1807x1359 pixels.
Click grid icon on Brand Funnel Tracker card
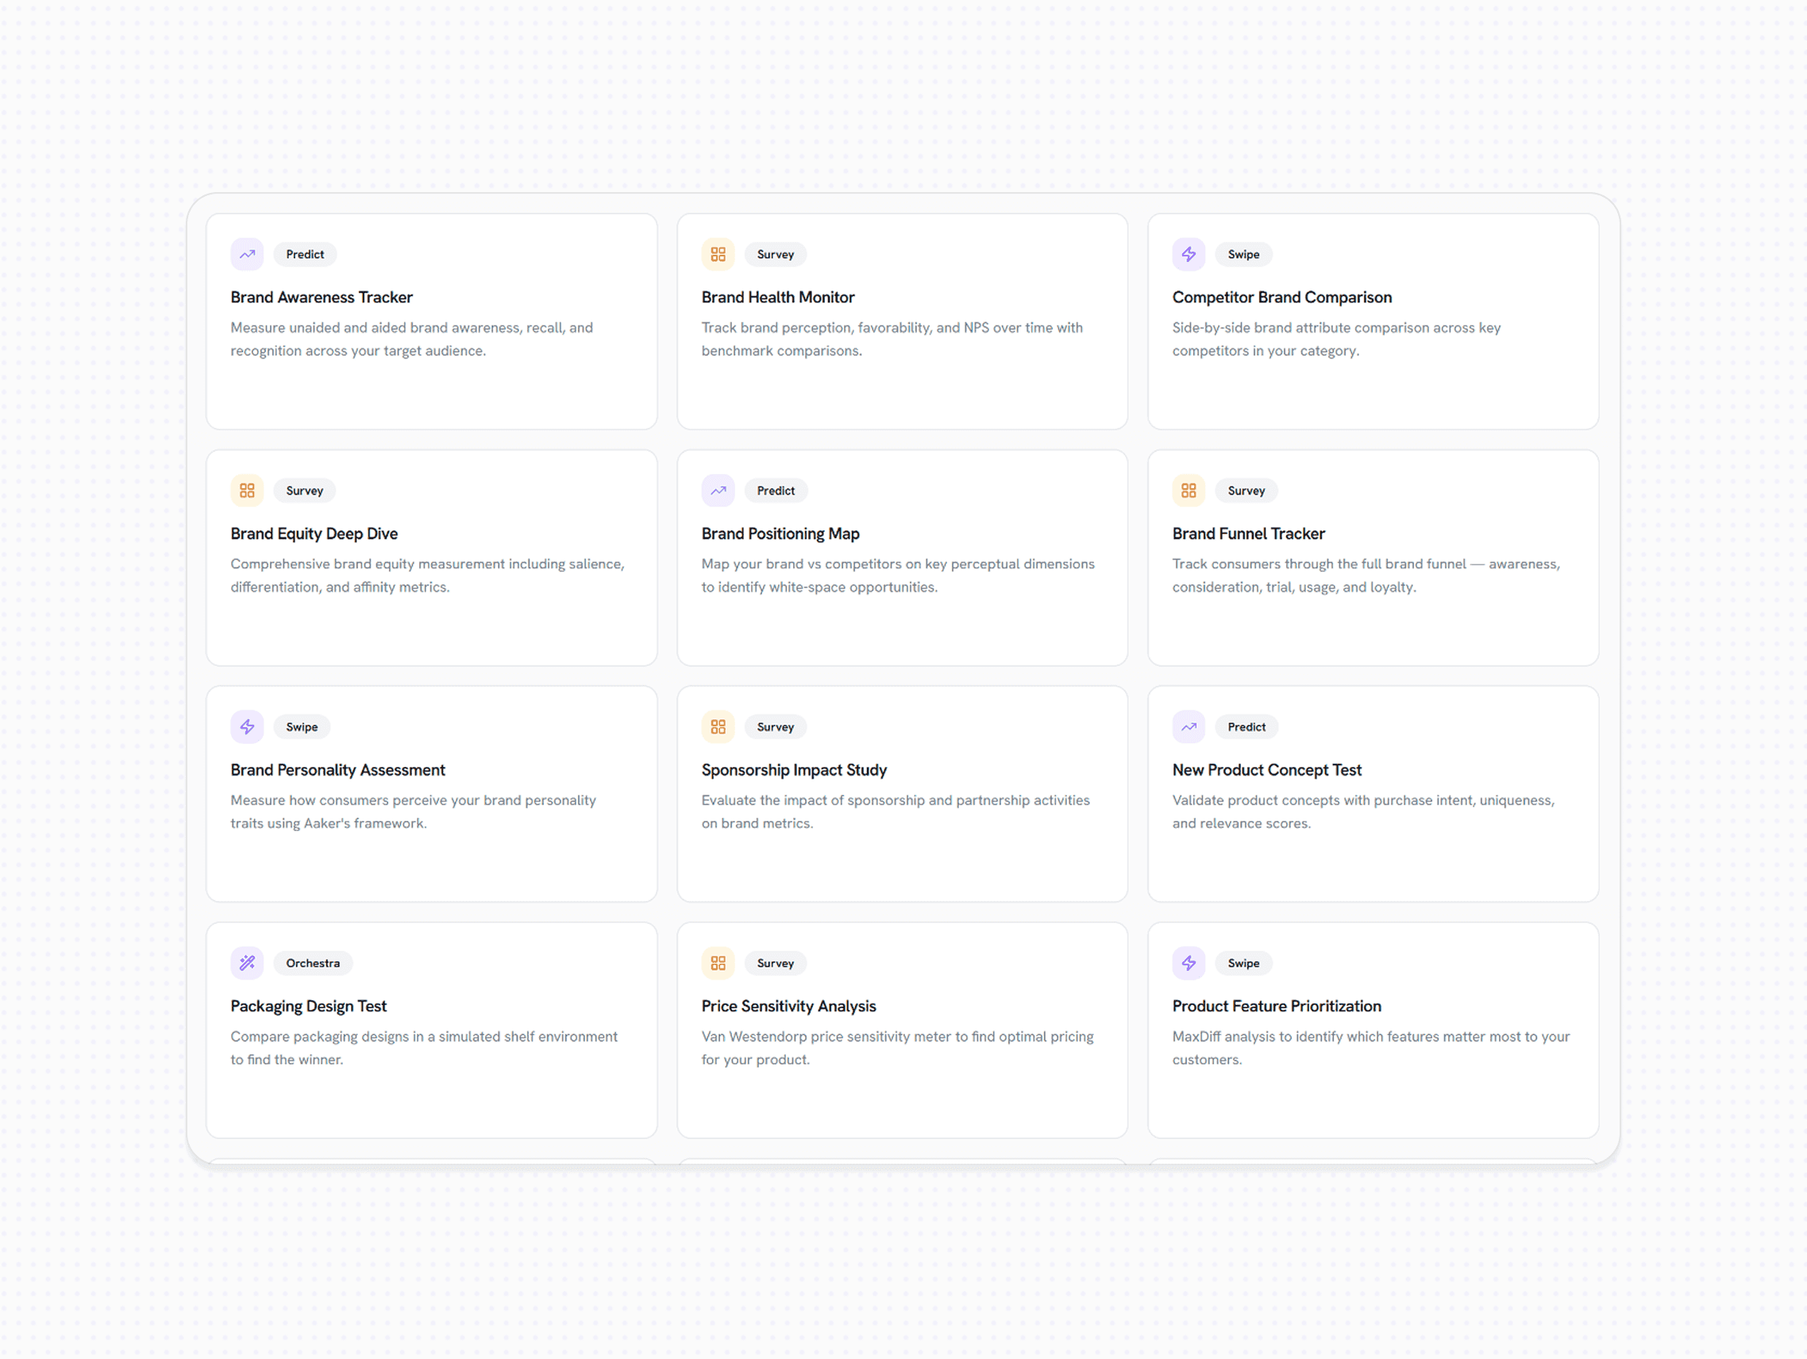click(1189, 491)
